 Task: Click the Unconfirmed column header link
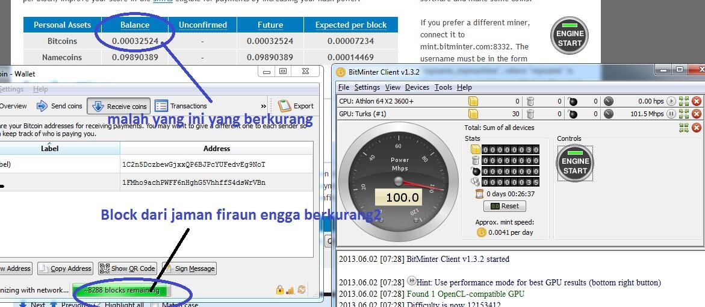203,25
